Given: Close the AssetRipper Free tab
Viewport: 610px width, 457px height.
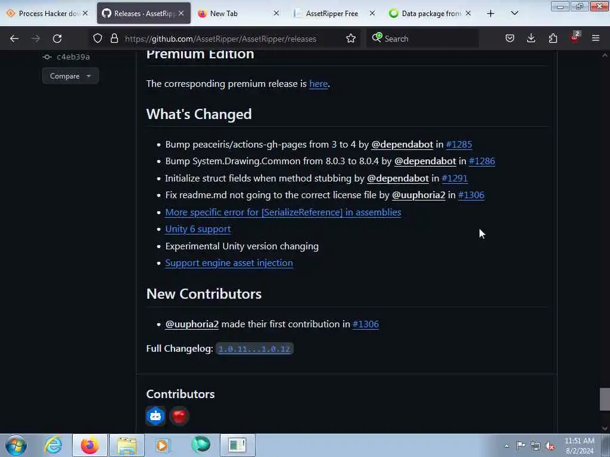Looking at the screenshot, I should coord(372,13).
